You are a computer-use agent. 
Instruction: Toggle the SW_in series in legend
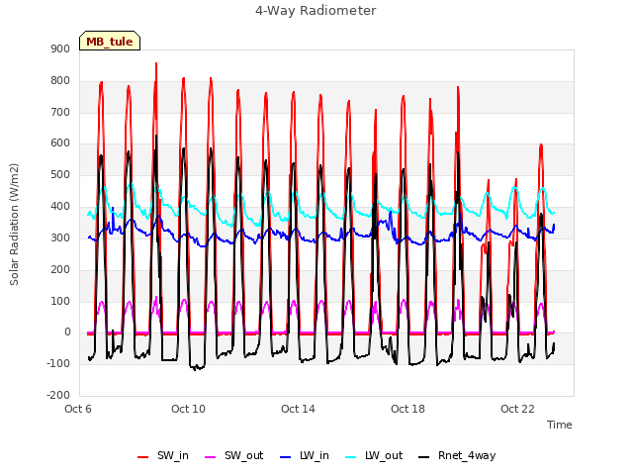[163, 456]
